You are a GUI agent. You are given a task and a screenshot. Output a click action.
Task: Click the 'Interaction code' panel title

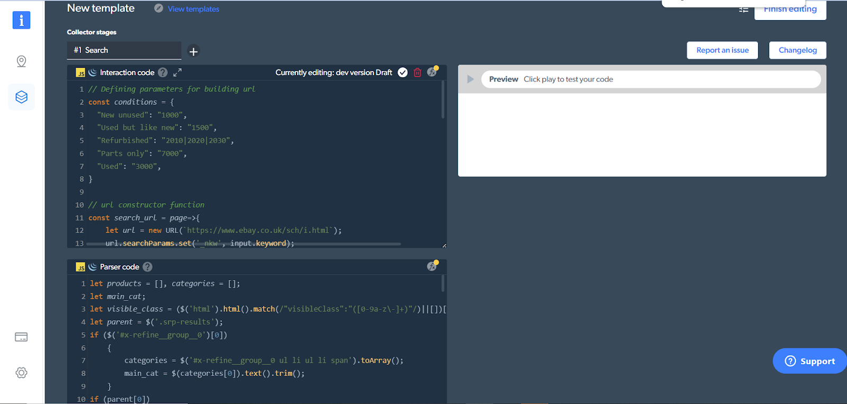pos(127,73)
